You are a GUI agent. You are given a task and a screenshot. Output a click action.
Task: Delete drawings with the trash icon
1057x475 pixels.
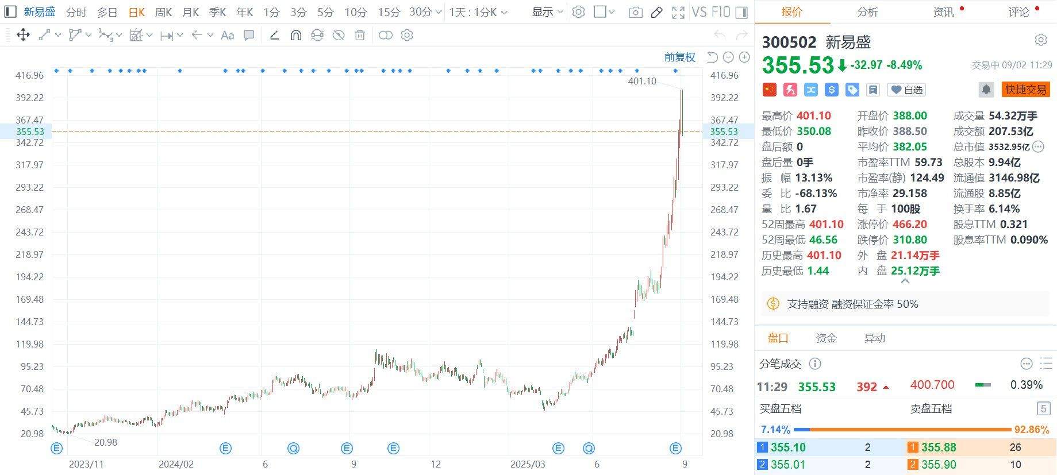(x=360, y=36)
